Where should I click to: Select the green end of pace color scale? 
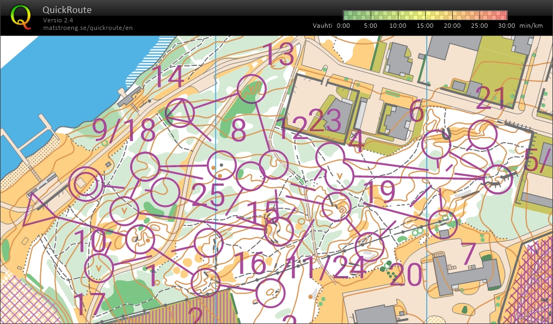(x=350, y=15)
